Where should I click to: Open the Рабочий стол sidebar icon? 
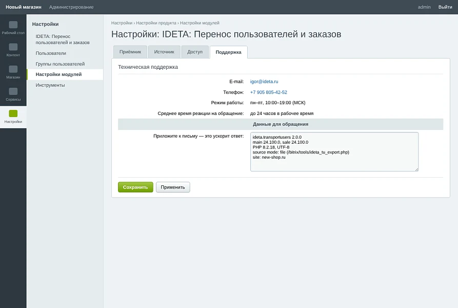coord(13,28)
